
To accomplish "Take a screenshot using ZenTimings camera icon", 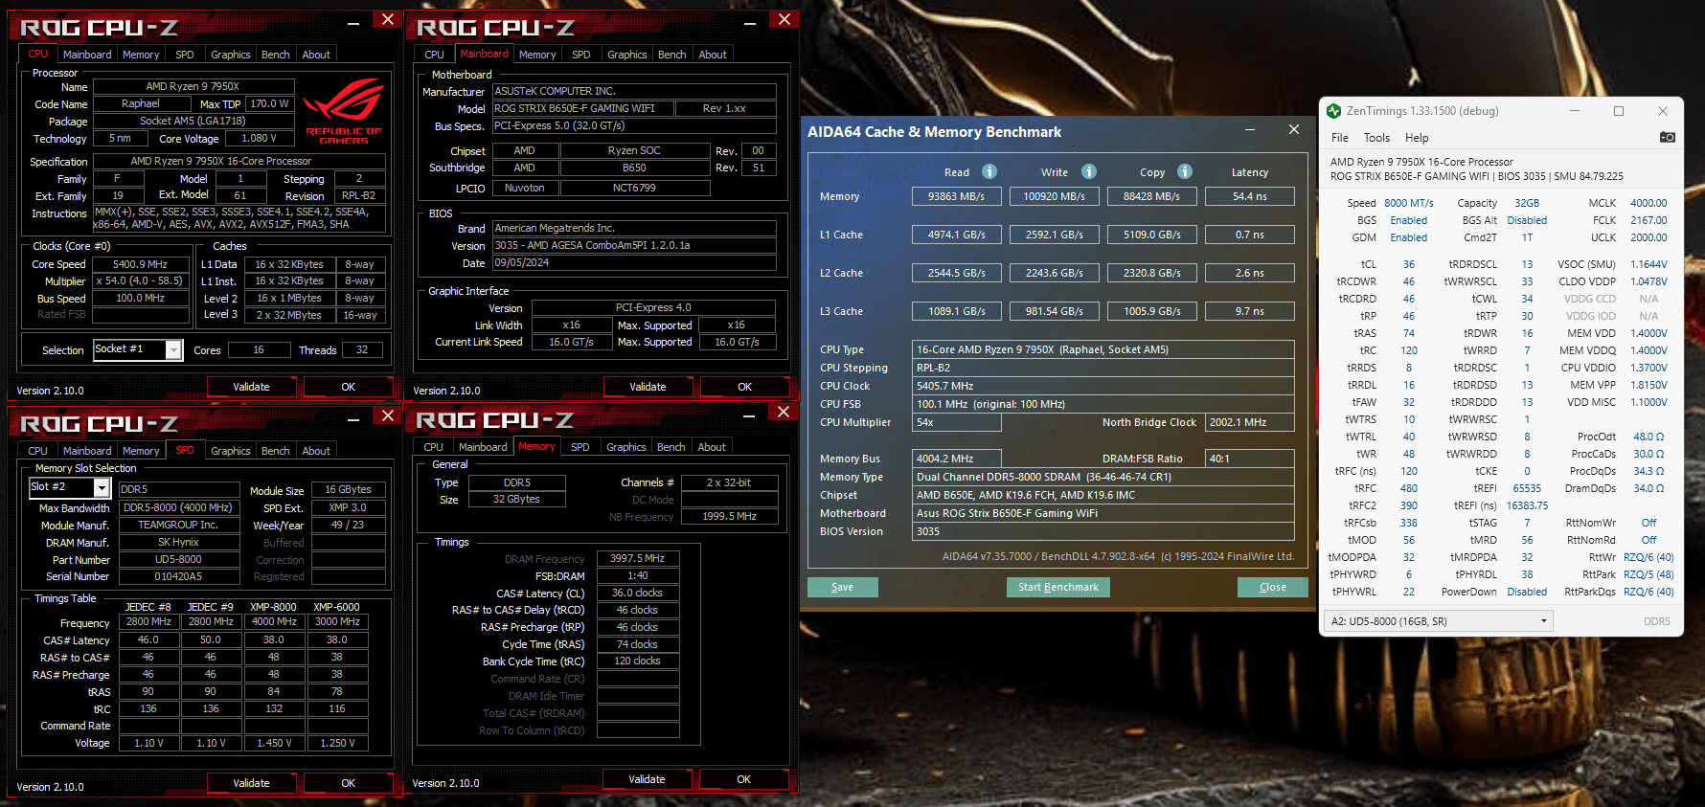I will [1668, 138].
